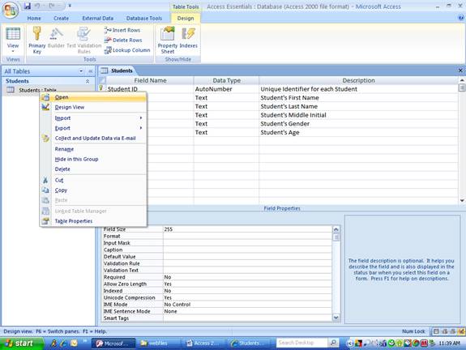Click description 'Student's Age'

point(280,132)
